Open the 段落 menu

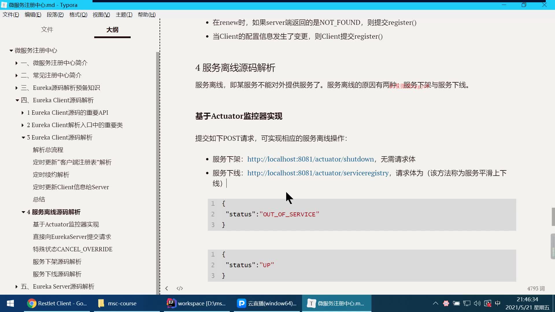point(55,14)
